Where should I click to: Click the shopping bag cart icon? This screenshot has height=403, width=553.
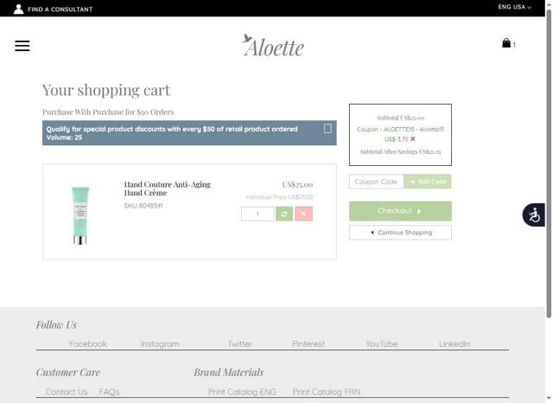506,42
